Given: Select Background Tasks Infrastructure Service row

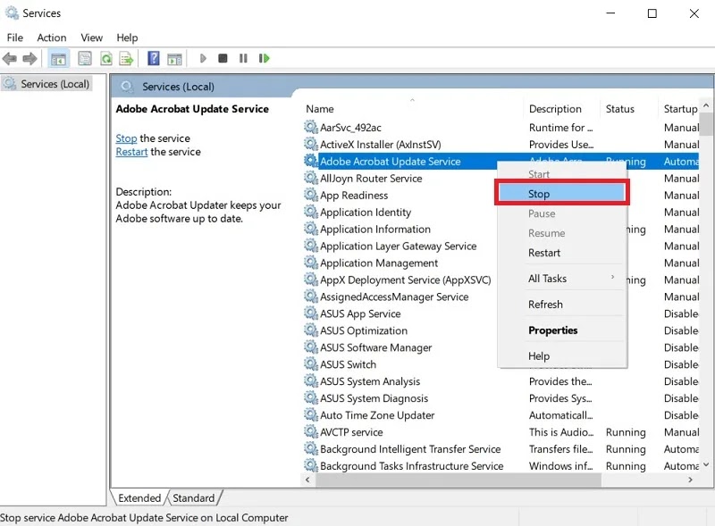Looking at the screenshot, I should coord(501,466).
